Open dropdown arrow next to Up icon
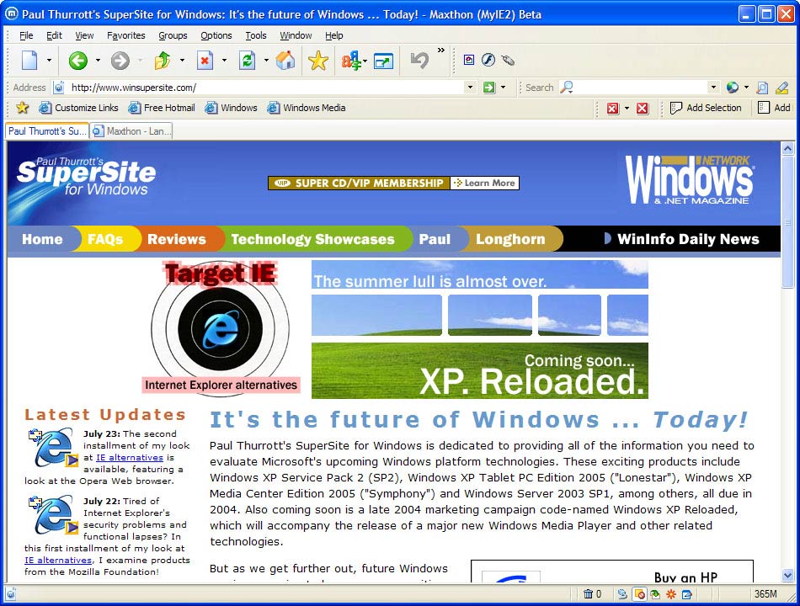The height and width of the screenshot is (606, 800). click(x=182, y=61)
